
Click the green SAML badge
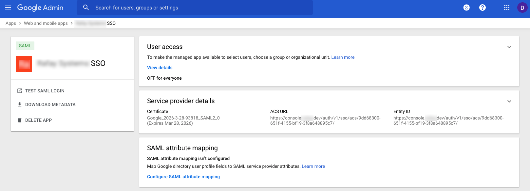coord(25,46)
